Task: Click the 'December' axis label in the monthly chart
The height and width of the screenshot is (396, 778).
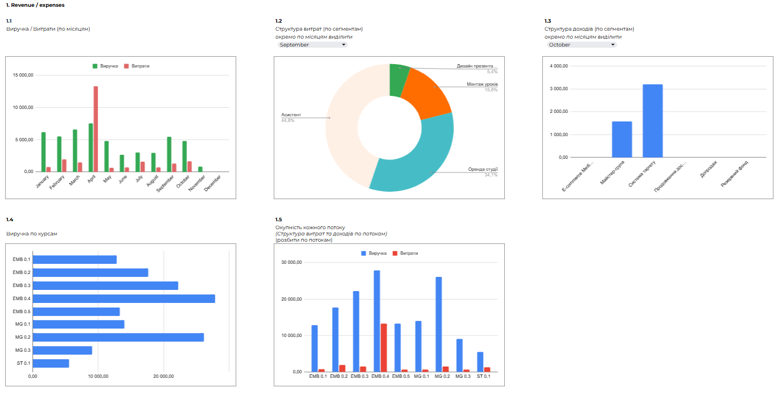Action: pyautogui.click(x=213, y=183)
